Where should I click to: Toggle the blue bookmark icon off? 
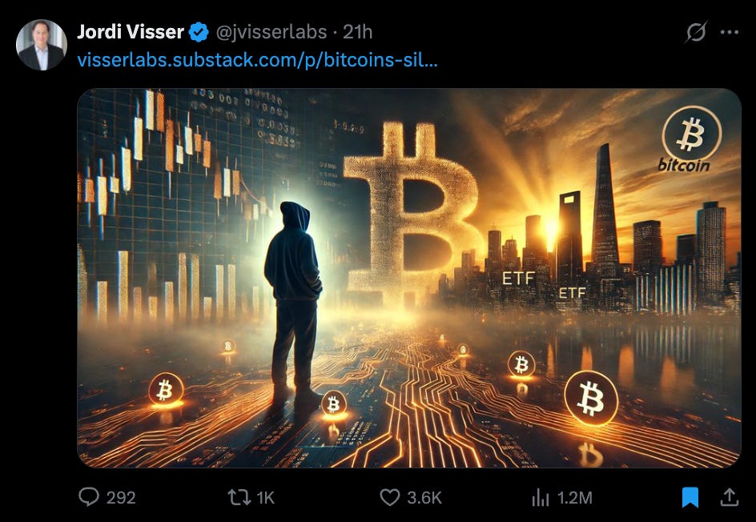tap(690, 497)
